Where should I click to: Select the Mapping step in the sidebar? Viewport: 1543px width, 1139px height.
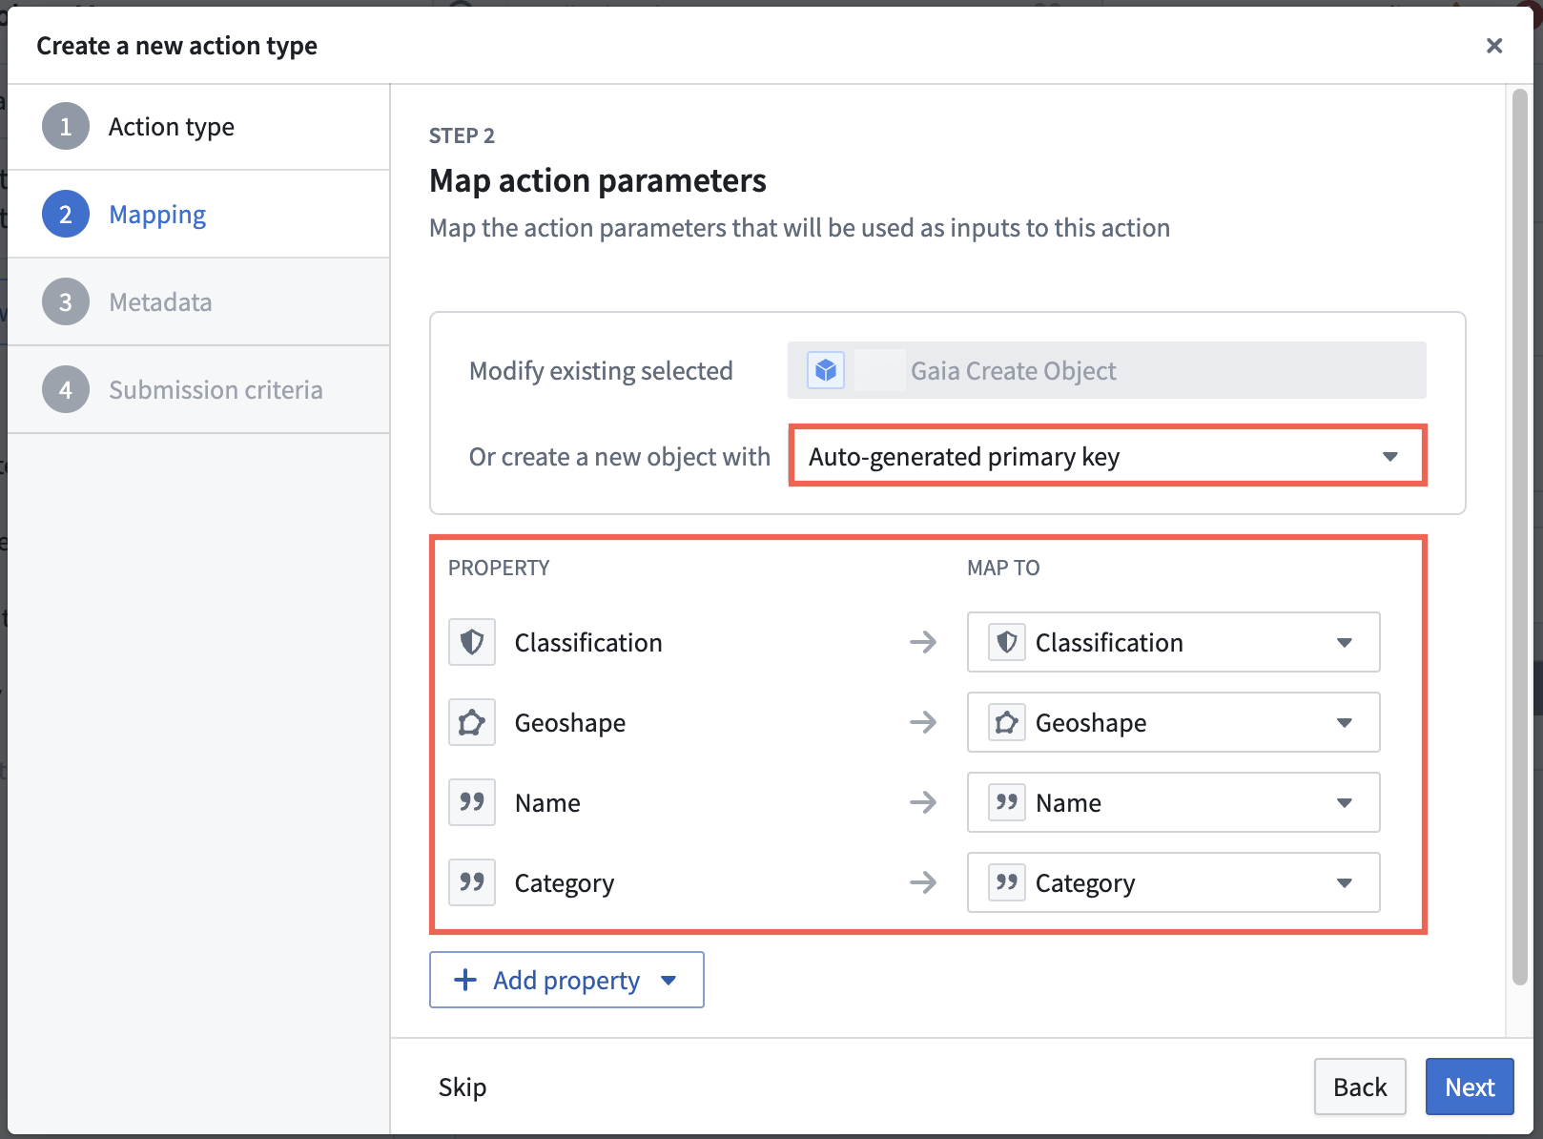point(157,214)
